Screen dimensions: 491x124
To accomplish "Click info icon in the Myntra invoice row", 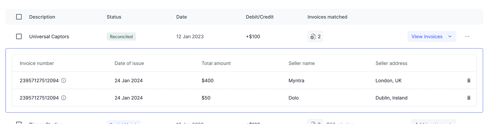I will pos(64,80).
